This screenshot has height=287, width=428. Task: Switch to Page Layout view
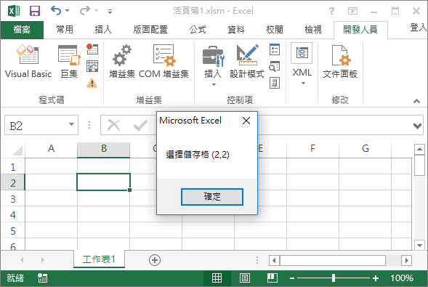(x=245, y=278)
